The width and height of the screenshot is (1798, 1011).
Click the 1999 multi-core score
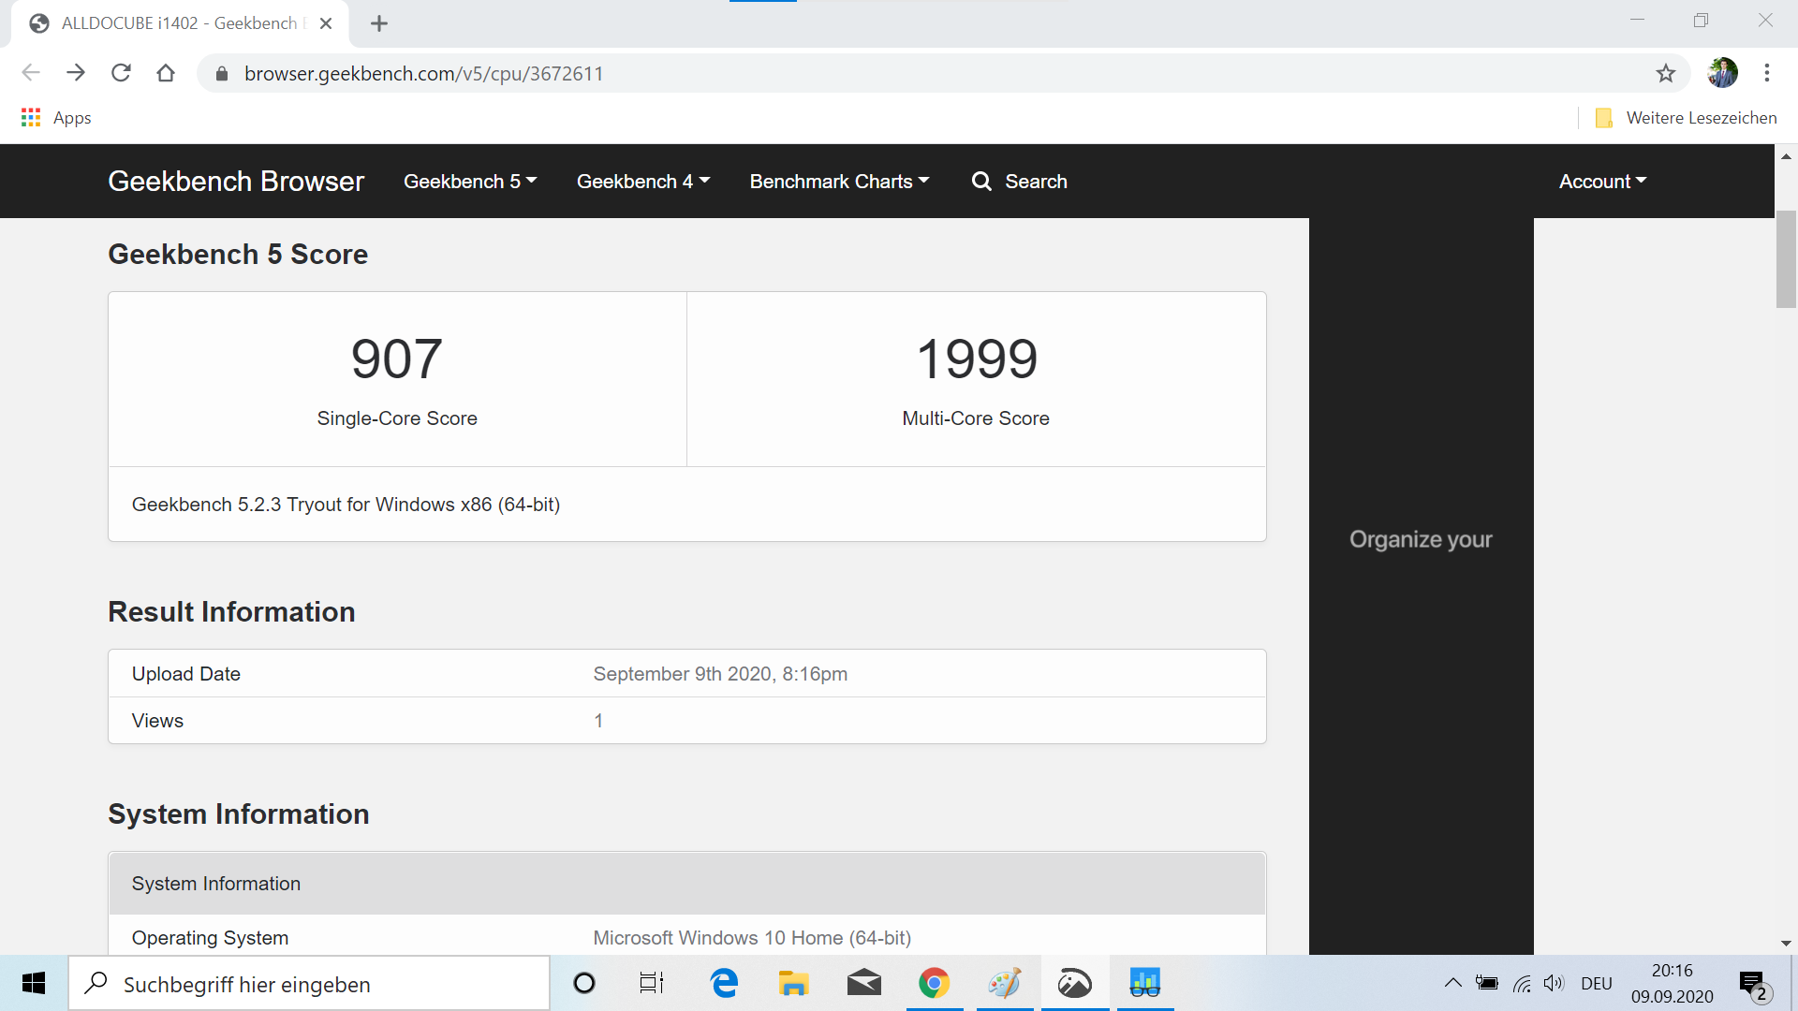click(977, 359)
